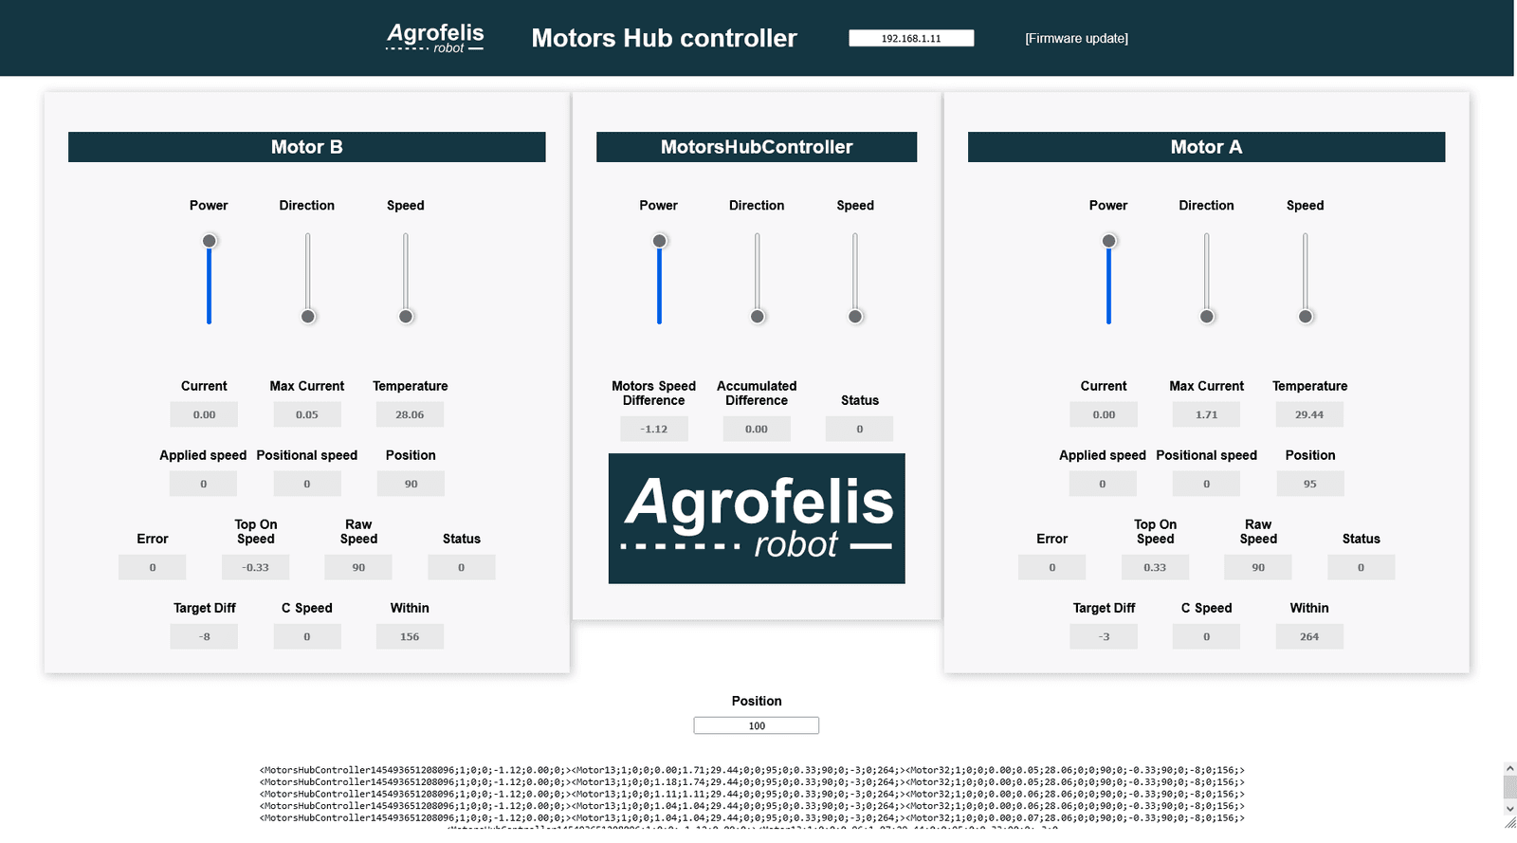This screenshot has height=843, width=1517.
Task: Click the log area scroll up arrow
Action: 1509,769
